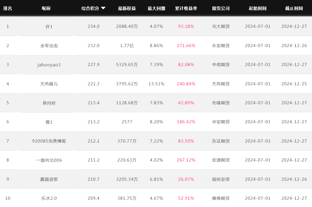Viewport: 312px width, 207px height.
Task: Click company 永安期货
Action: (x=221, y=46)
